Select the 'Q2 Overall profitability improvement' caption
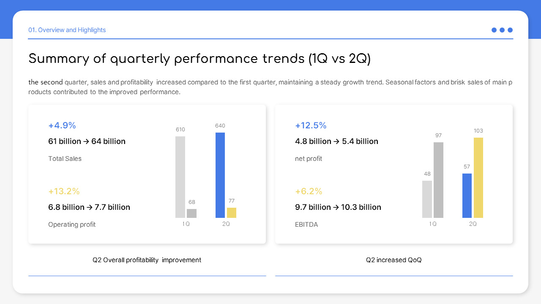This screenshot has height=304, width=541. pyautogui.click(x=147, y=260)
